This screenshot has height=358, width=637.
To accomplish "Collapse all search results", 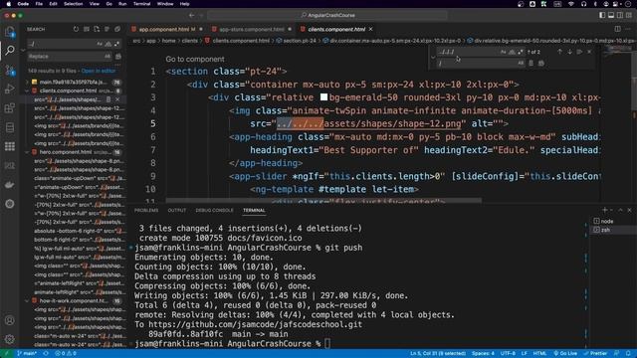I will pyautogui.click(x=117, y=29).
